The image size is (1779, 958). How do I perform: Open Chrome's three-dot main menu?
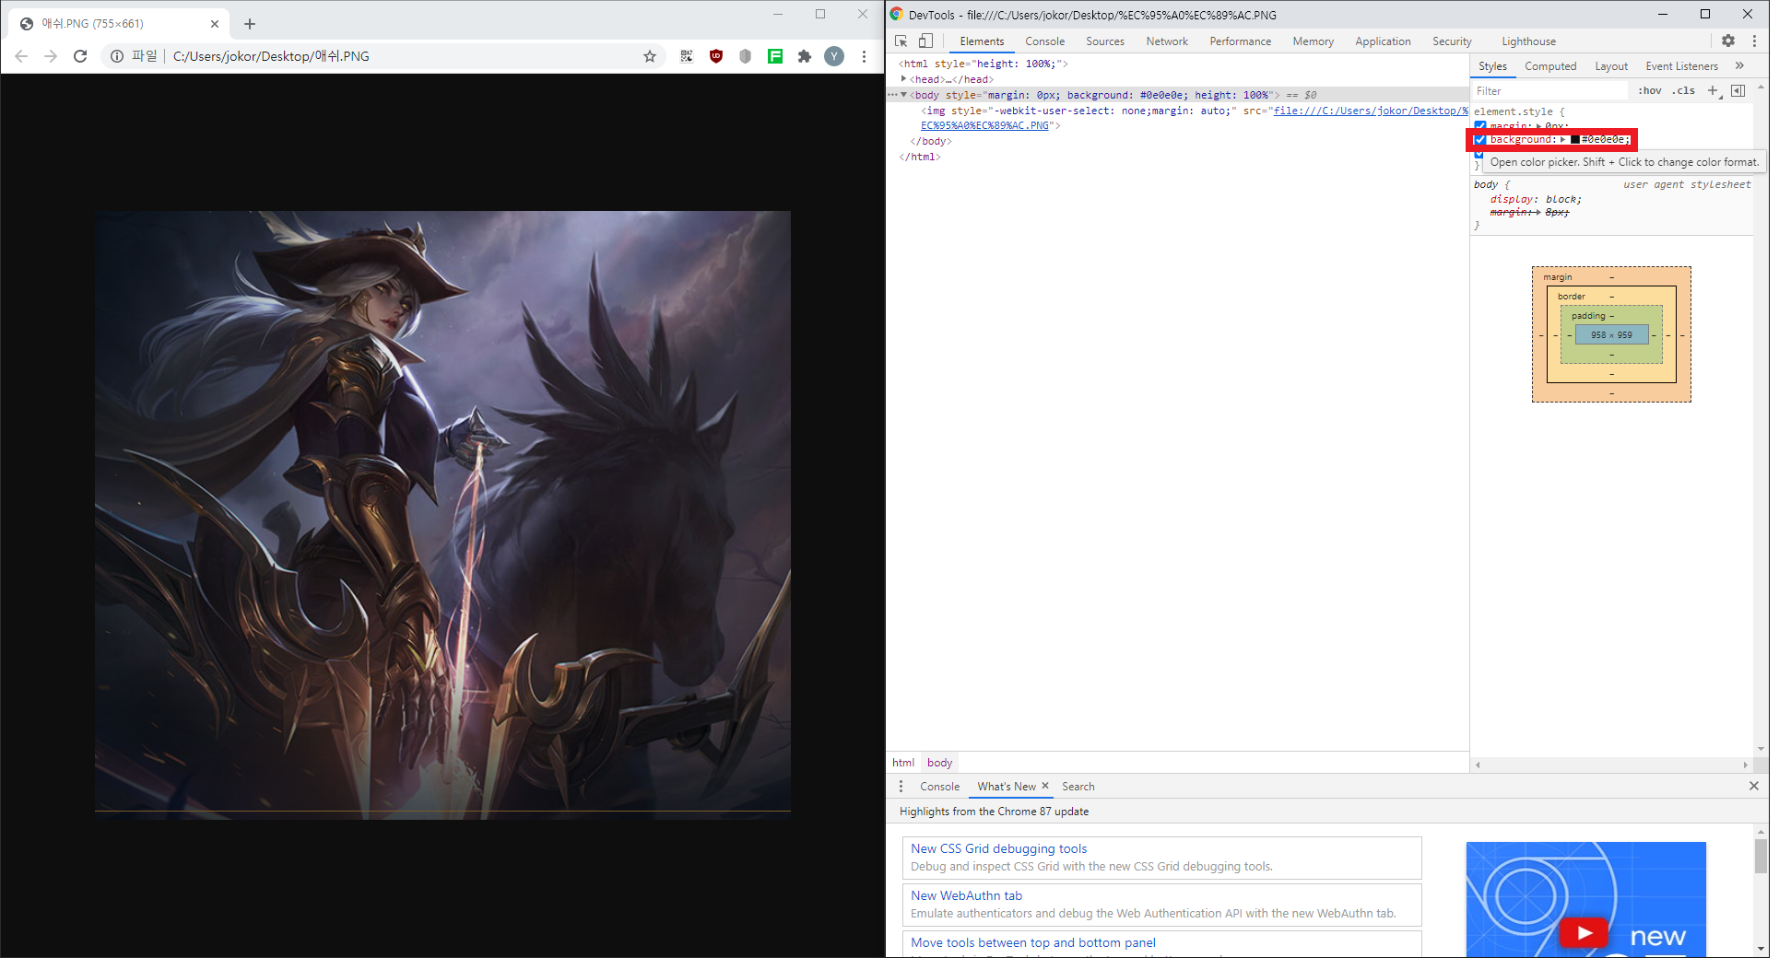point(864,56)
